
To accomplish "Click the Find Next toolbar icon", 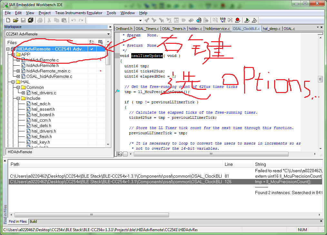I will tap(154, 20).
